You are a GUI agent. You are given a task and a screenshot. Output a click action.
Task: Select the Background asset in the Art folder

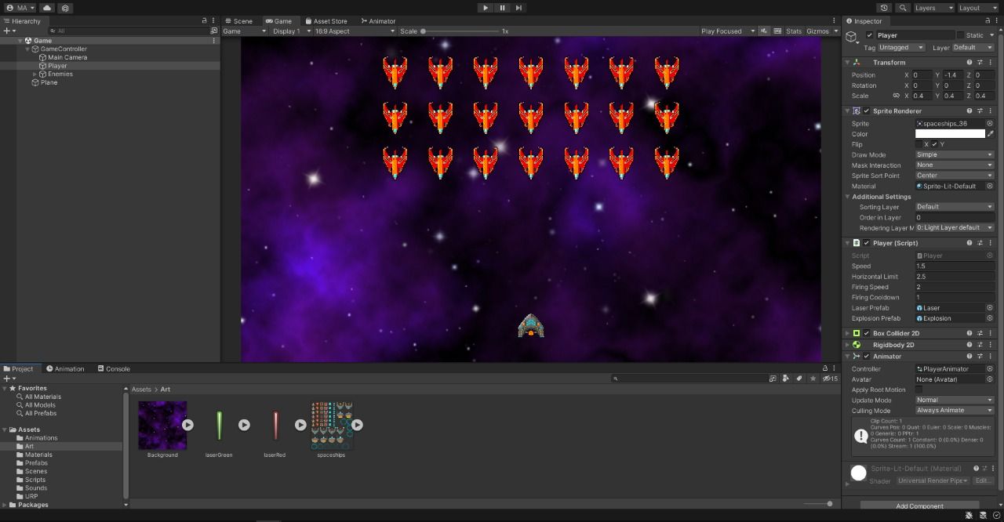coord(162,423)
